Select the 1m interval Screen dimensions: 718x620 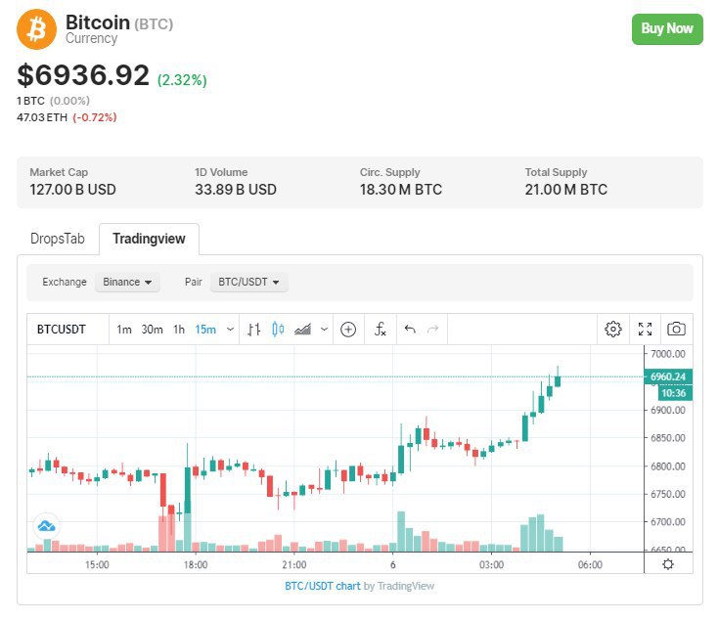[x=124, y=330]
